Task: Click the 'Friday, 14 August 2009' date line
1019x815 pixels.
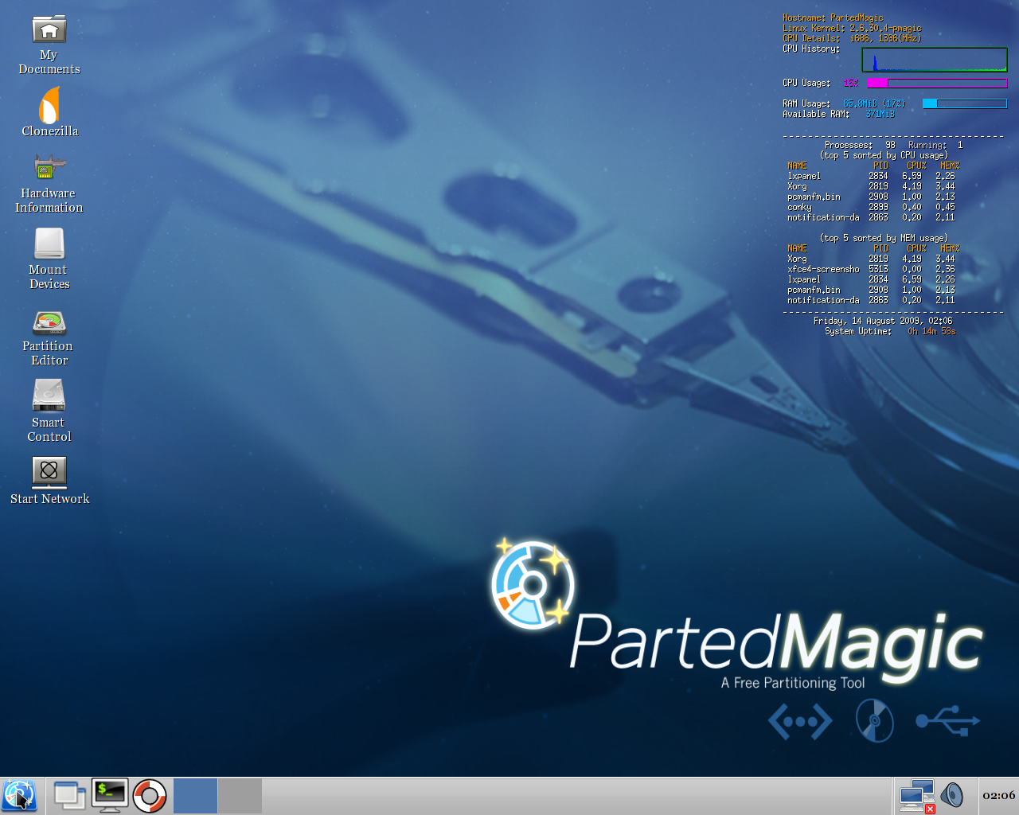Action: 883,321
